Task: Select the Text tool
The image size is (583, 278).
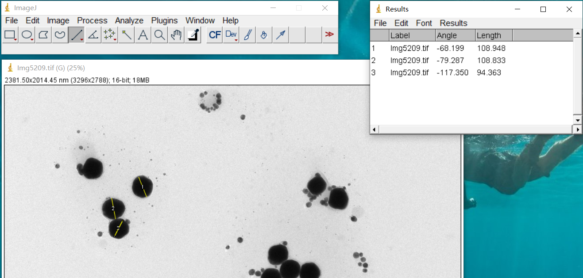Action: (x=143, y=35)
